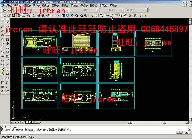Viewport: 192px width, 139px height.
Task: Open the 修改 (Modify) menu
Action: coord(84,5)
